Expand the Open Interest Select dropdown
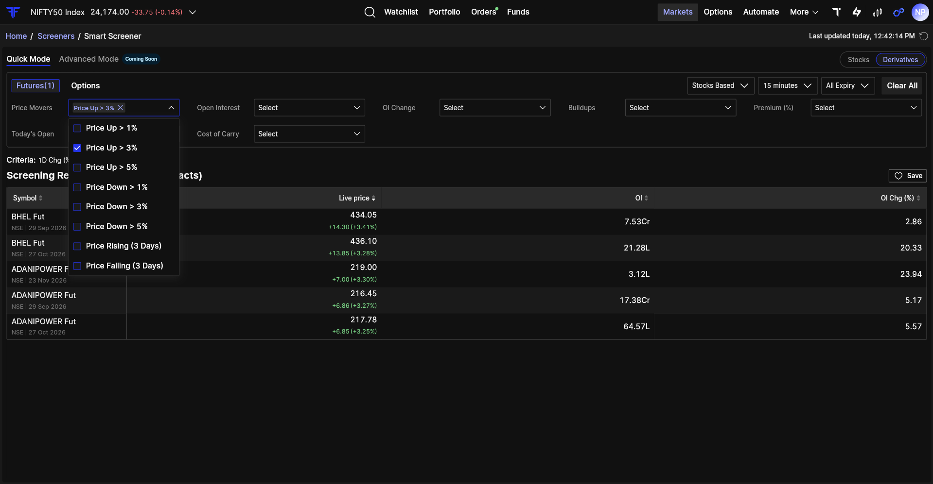 [309, 108]
